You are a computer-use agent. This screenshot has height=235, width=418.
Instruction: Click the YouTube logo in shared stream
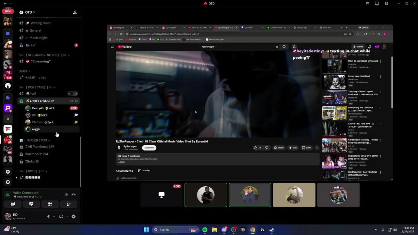(124, 47)
